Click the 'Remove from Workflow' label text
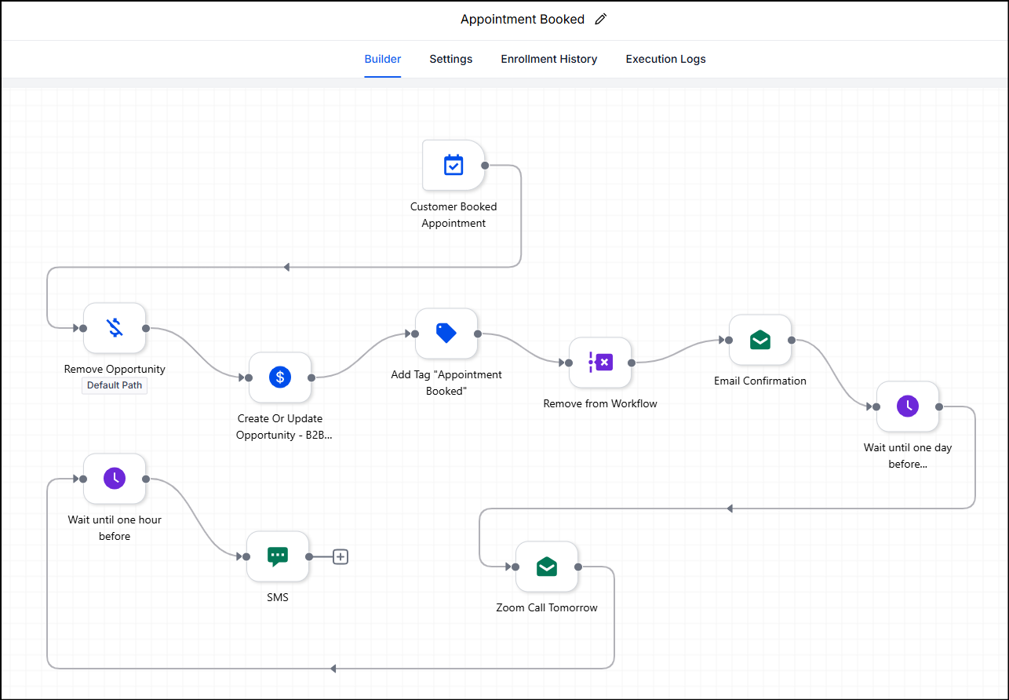The width and height of the screenshot is (1009, 700). (600, 403)
